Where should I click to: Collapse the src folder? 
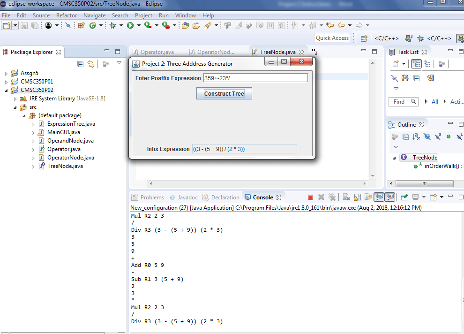click(15, 107)
